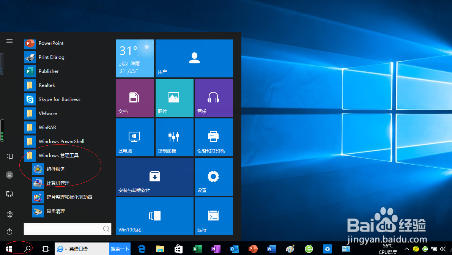The height and width of the screenshot is (255, 452).
Task: Open the 控制面板 tile
Action: point(174,137)
